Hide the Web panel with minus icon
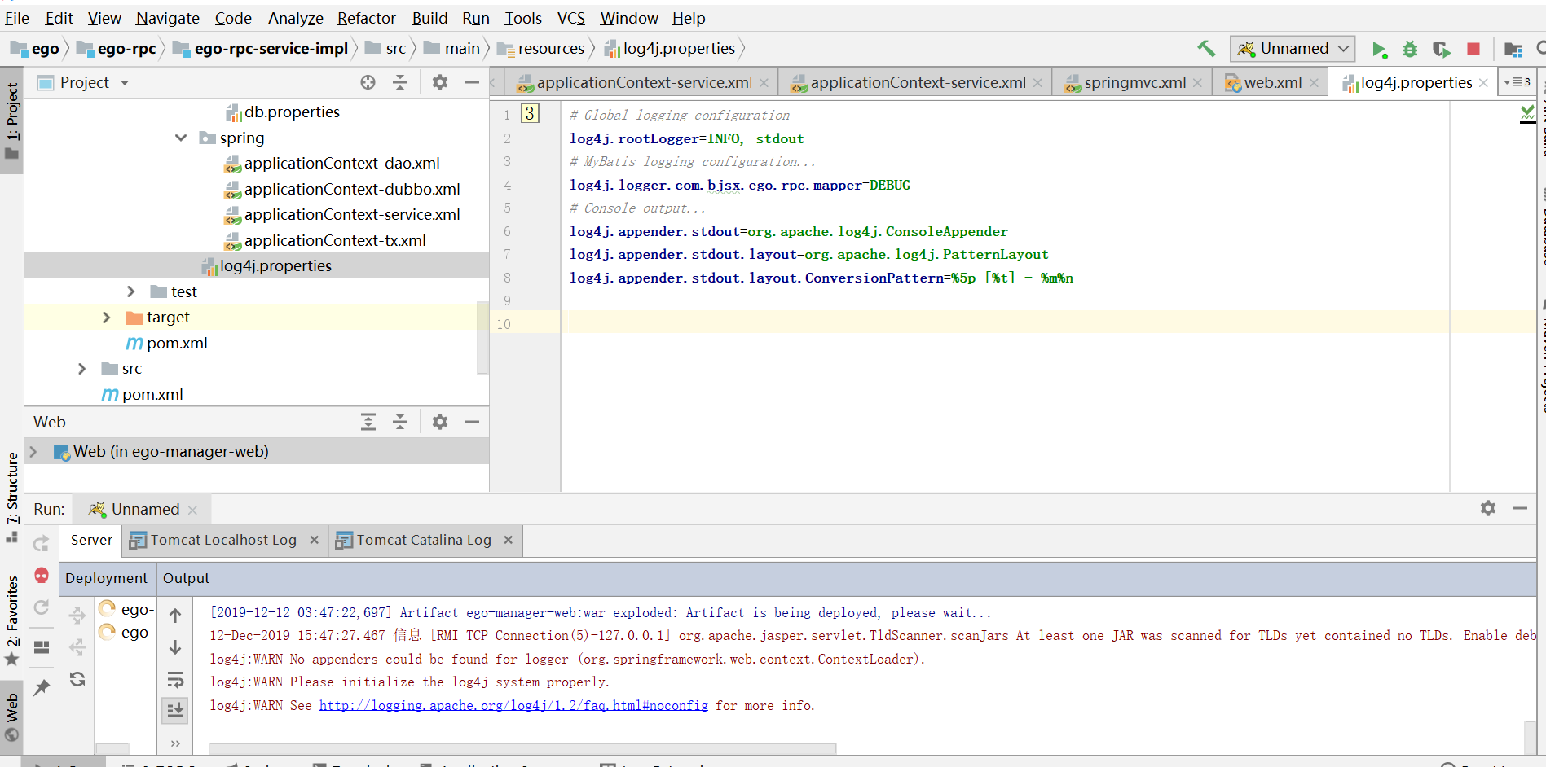The image size is (1546, 767). point(471,422)
